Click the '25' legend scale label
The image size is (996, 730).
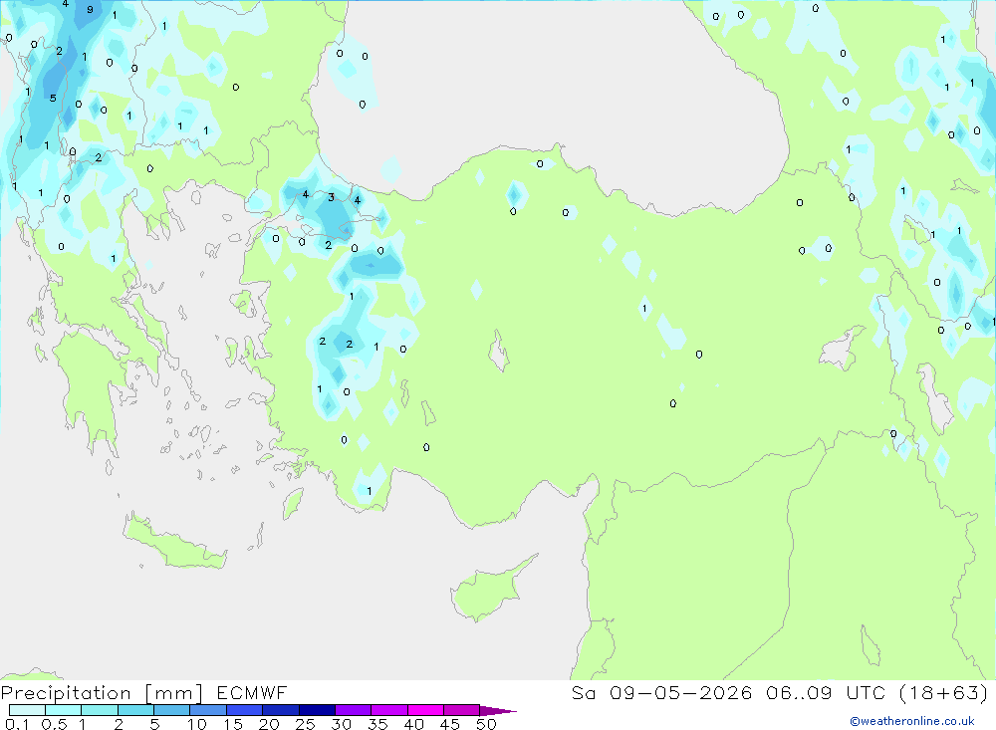coord(306,724)
